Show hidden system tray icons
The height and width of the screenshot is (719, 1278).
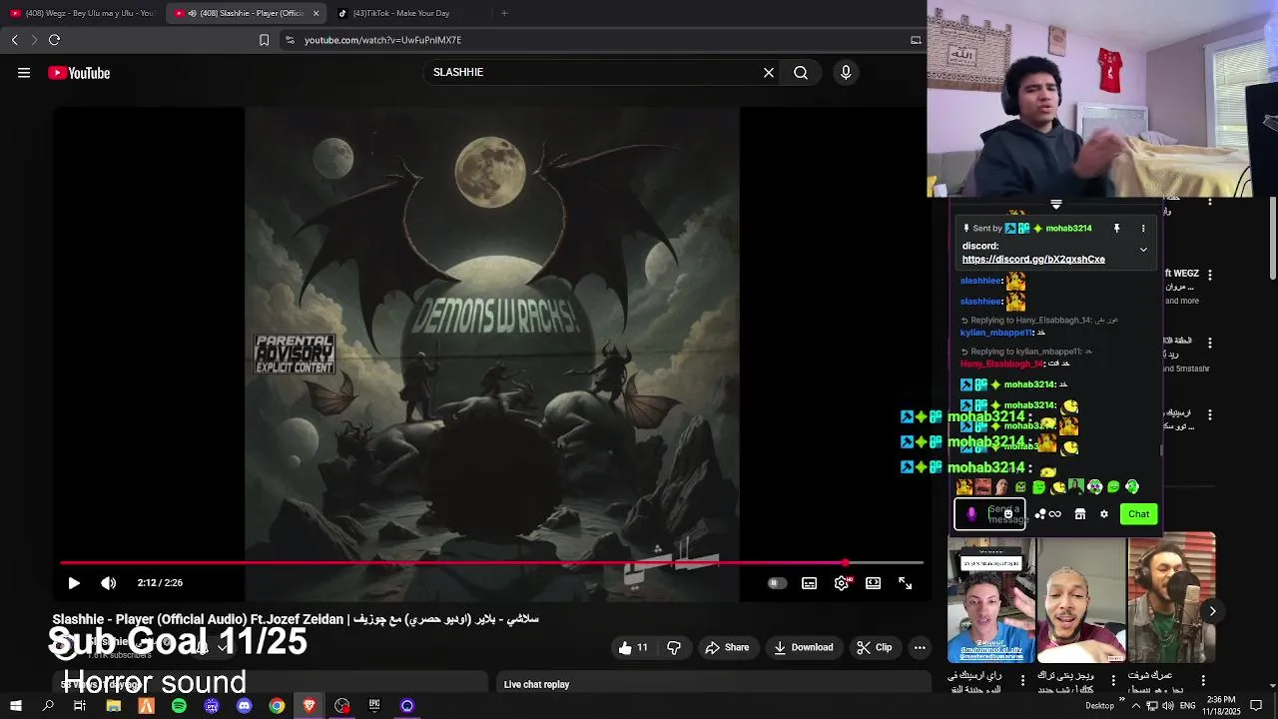[1136, 706]
